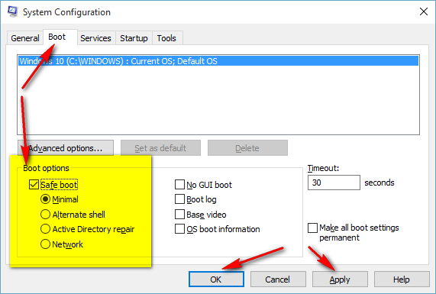Switch to the General tab

[x=25, y=38]
